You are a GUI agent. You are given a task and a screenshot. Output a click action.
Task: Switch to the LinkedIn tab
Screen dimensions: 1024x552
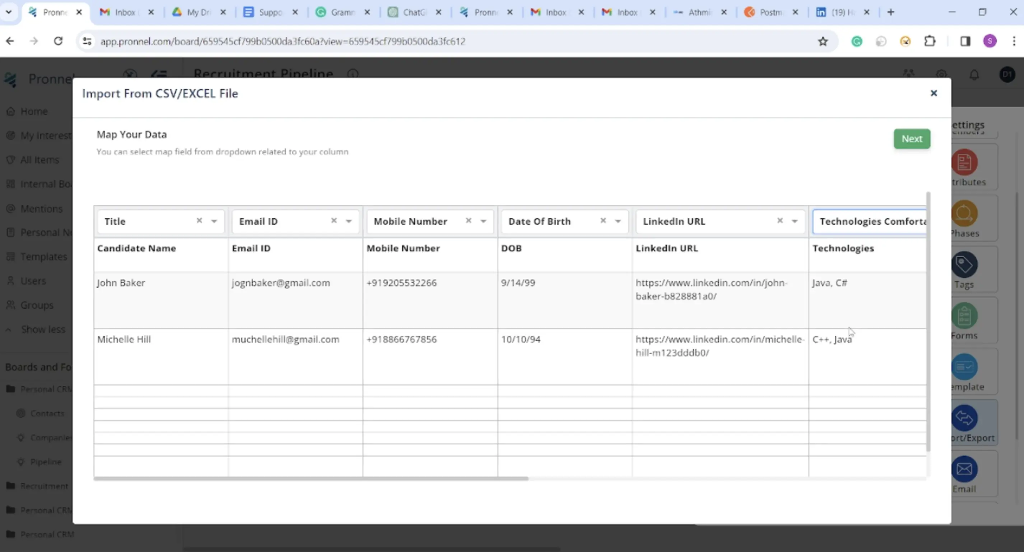(x=842, y=12)
